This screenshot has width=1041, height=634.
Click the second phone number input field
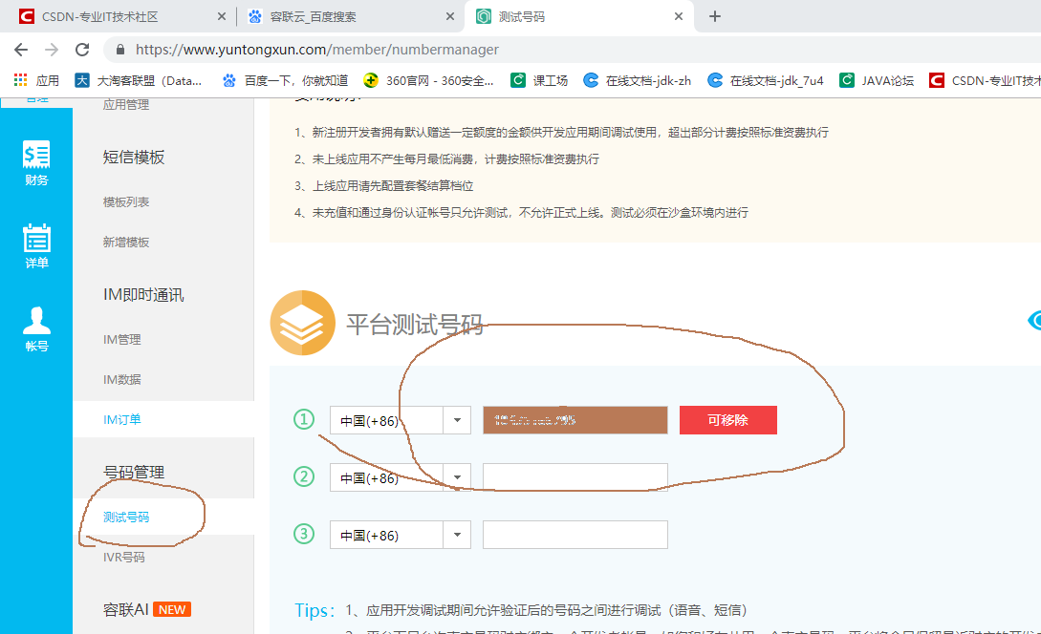tap(575, 476)
